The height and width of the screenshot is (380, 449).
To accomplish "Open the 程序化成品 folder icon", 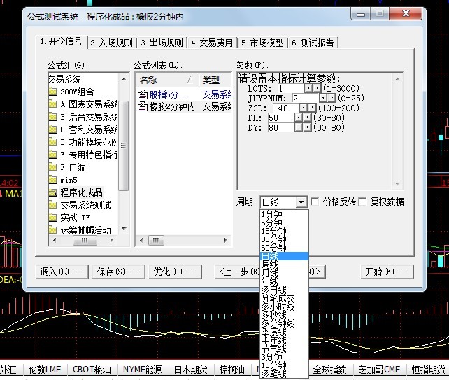I will pyautogui.click(x=53, y=192).
